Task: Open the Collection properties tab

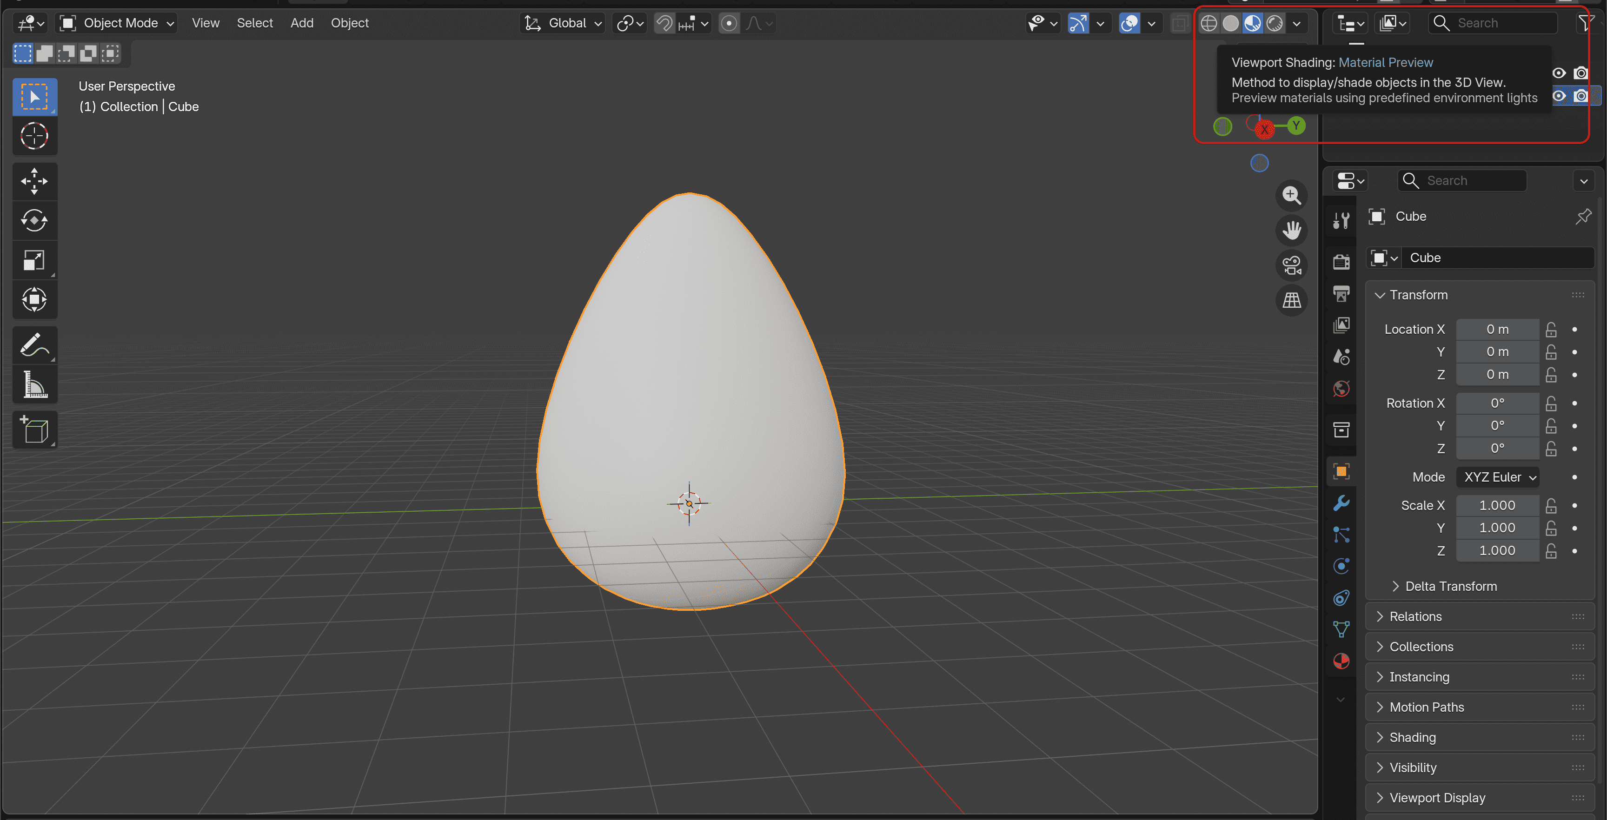Action: tap(1341, 430)
